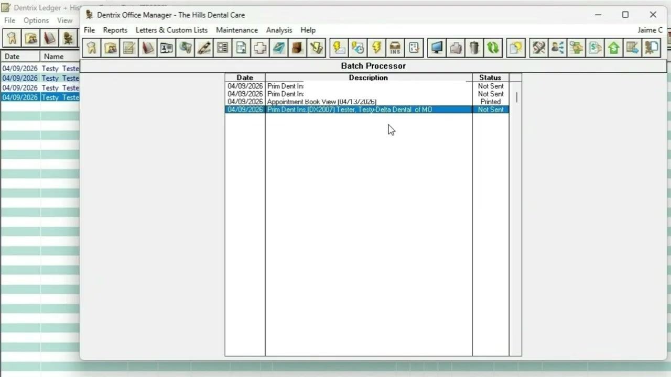Viewport: 671px width, 377px height.
Task: Select the Appointment Book View batch row
Action: [x=367, y=102]
